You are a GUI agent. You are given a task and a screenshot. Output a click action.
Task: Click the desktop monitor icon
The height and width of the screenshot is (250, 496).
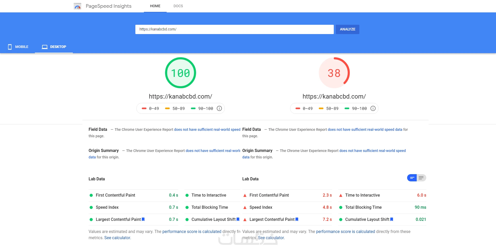coord(45,47)
